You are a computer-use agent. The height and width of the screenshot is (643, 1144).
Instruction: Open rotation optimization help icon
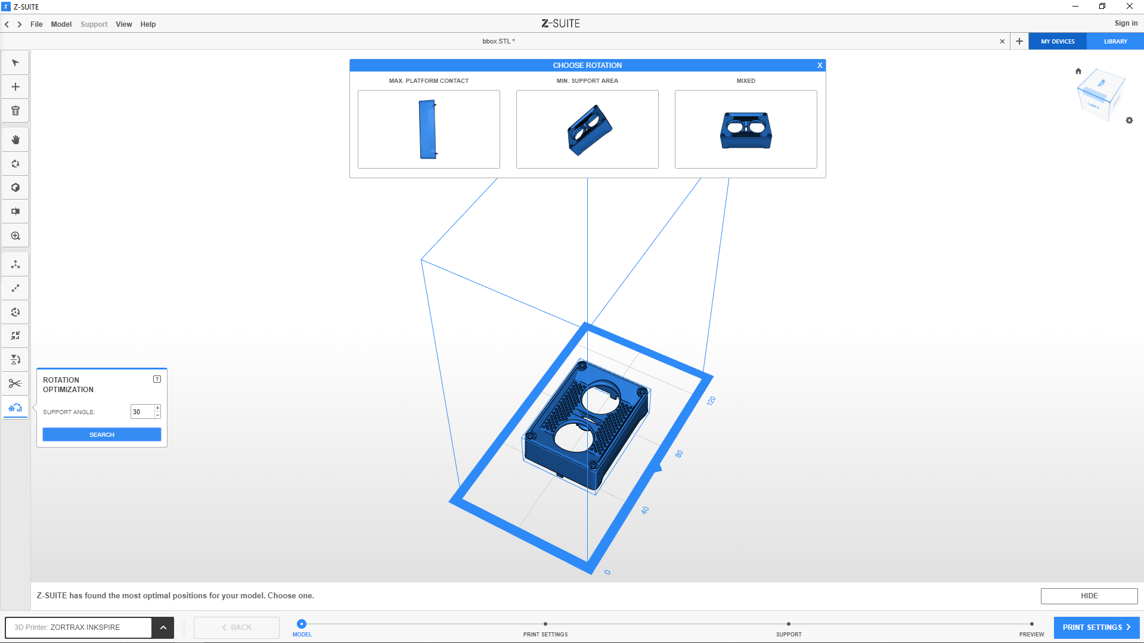coord(157,379)
